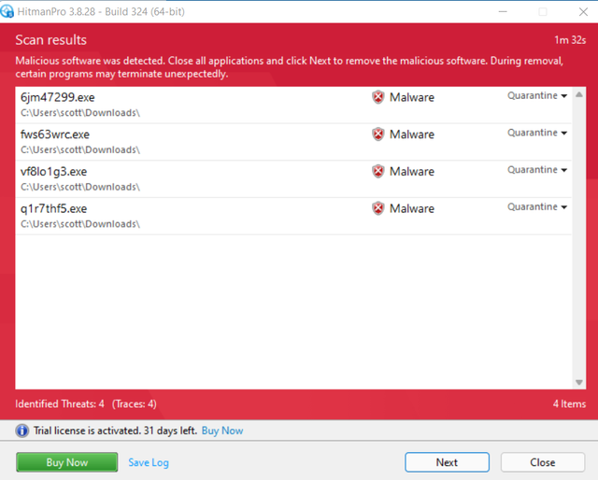The height and width of the screenshot is (480, 598).
Task: Select the 6jm47299.exe file name
Action: pos(58,97)
